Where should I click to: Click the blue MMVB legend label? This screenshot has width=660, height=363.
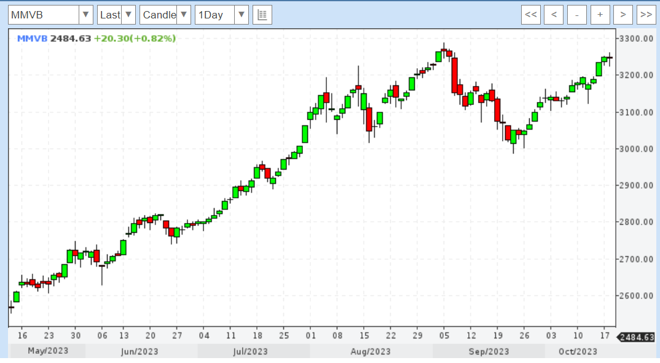pos(32,38)
